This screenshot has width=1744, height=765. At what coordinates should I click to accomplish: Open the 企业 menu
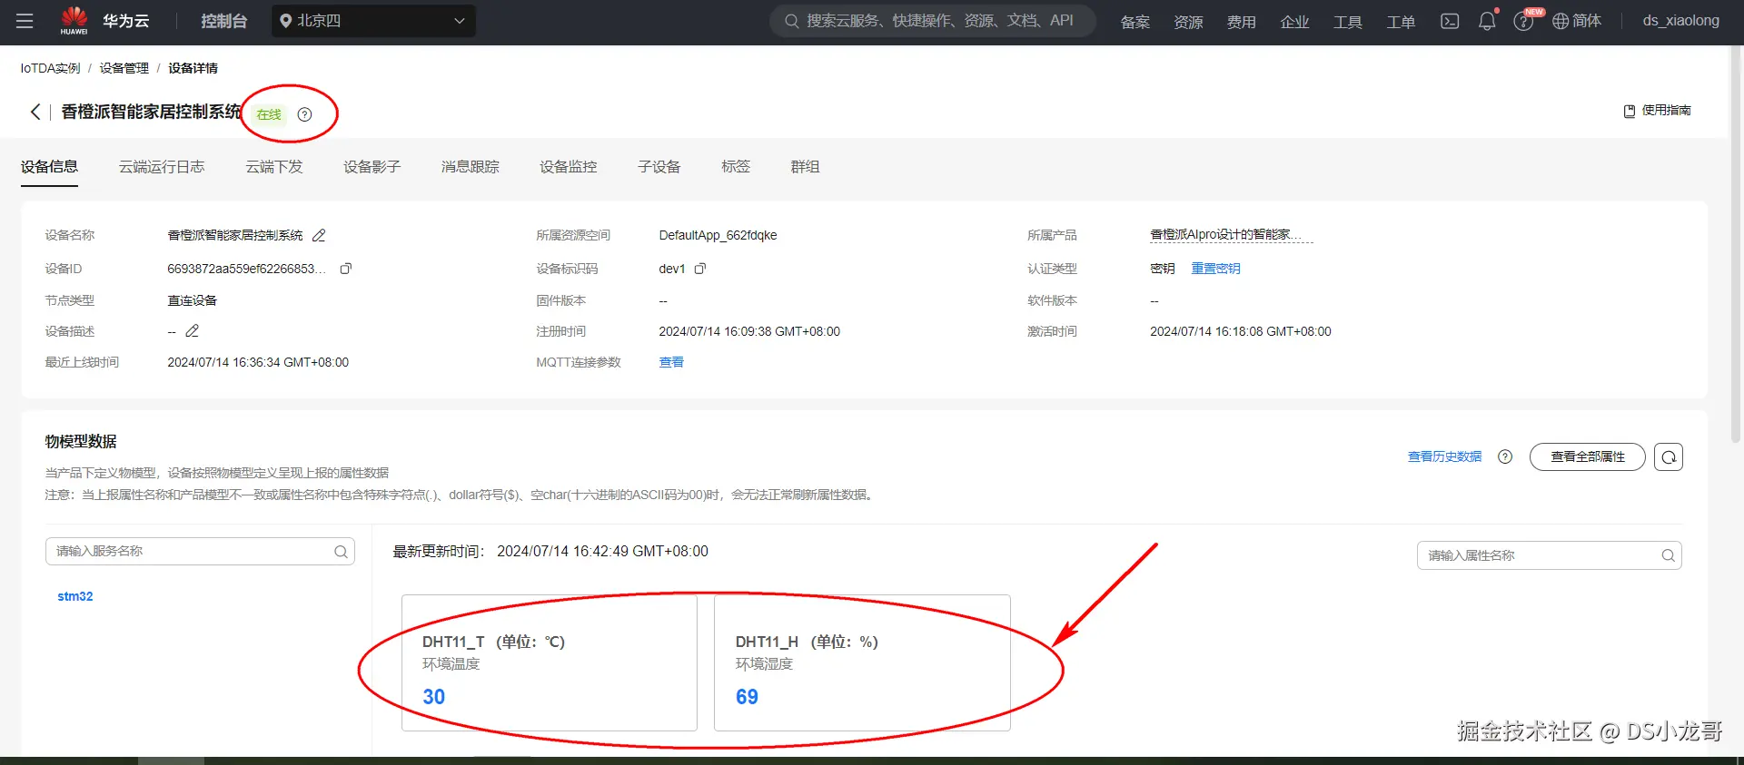tap(1294, 22)
